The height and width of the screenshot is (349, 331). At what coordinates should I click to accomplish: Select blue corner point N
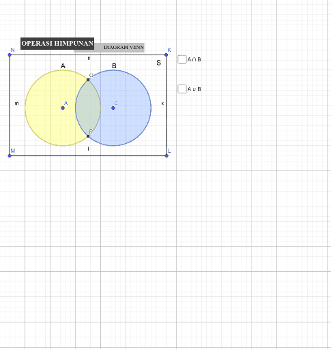[10, 55]
